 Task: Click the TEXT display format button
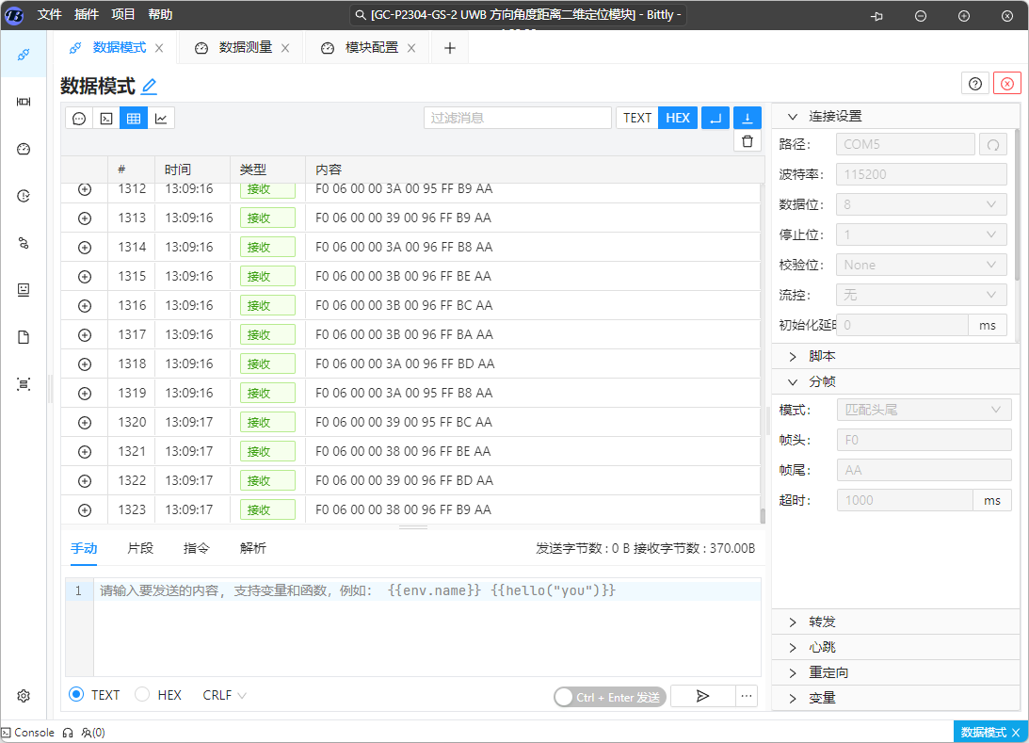(x=637, y=118)
